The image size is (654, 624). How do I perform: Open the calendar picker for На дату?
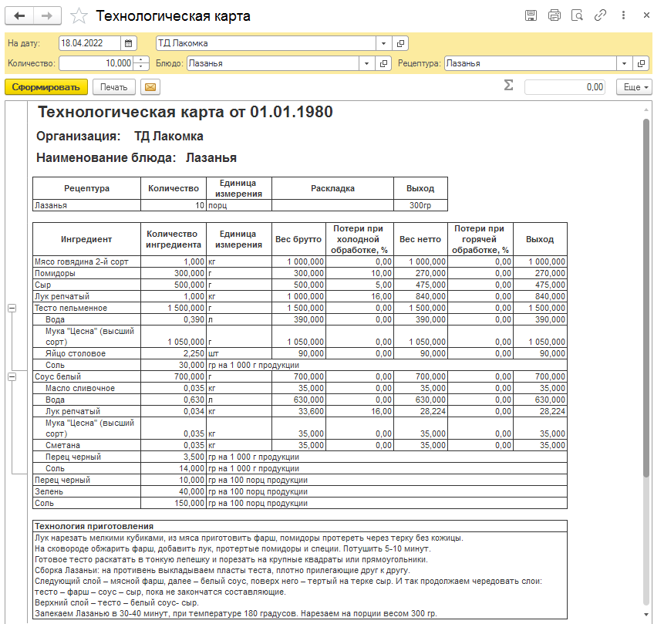click(129, 43)
